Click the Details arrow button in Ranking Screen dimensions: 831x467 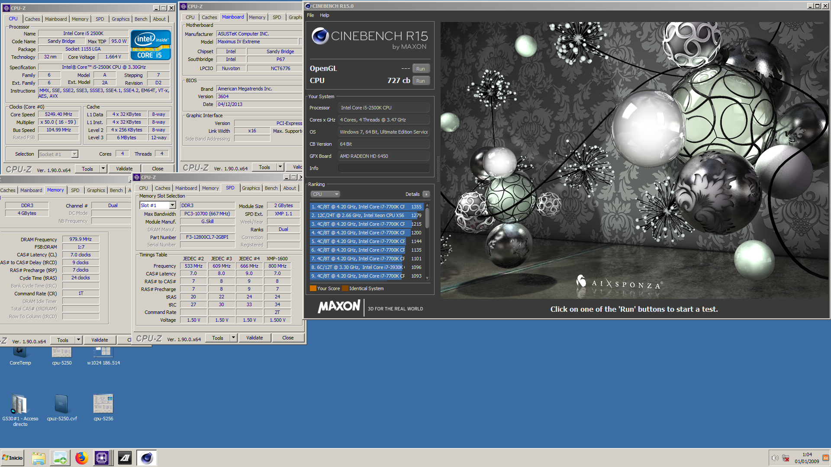pyautogui.click(x=426, y=194)
